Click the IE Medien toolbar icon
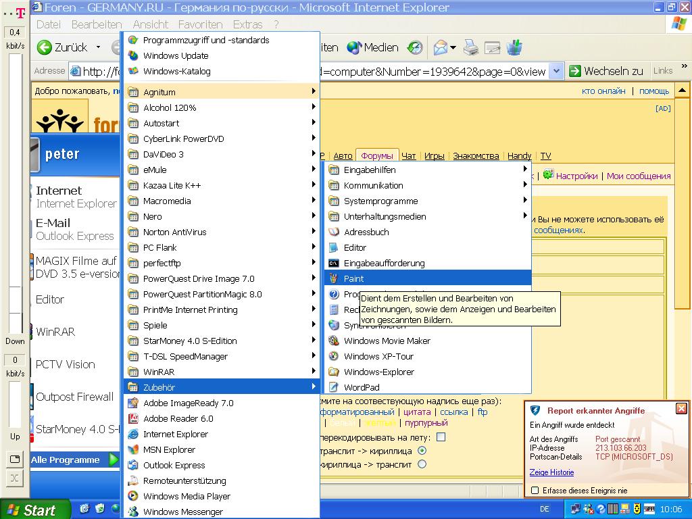This screenshot has height=519, width=692. click(354, 48)
